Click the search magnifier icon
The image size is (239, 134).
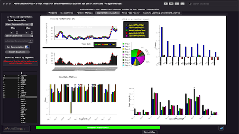(190, 4)
